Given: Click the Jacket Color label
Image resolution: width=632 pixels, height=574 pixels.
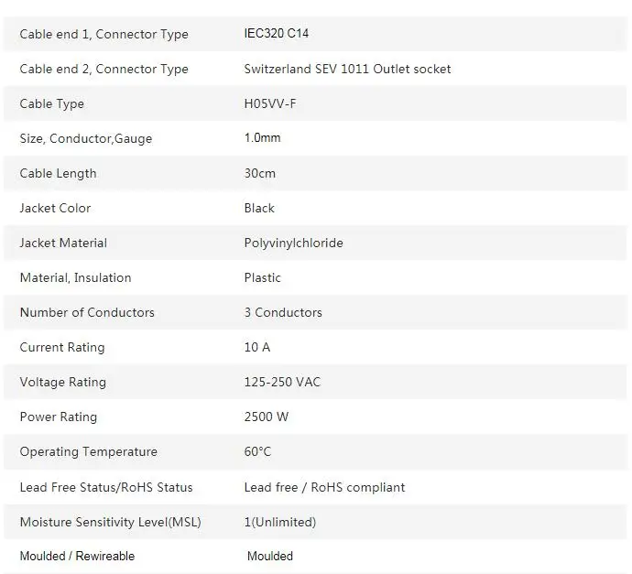Looking at the screenshot, I should (x=55, y=208).
